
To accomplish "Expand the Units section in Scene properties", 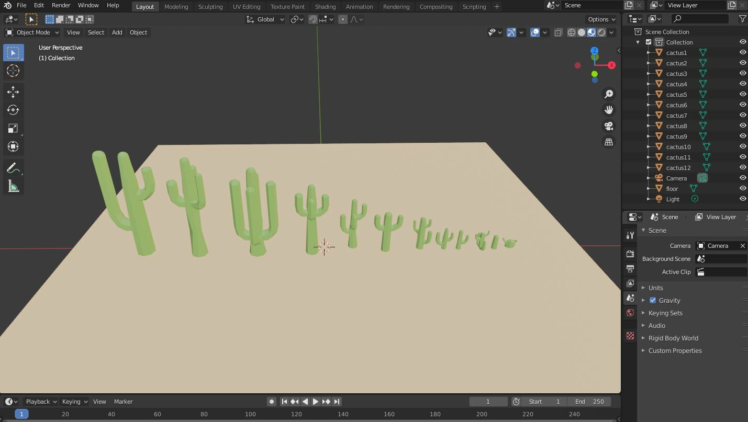I will (655, 288).
